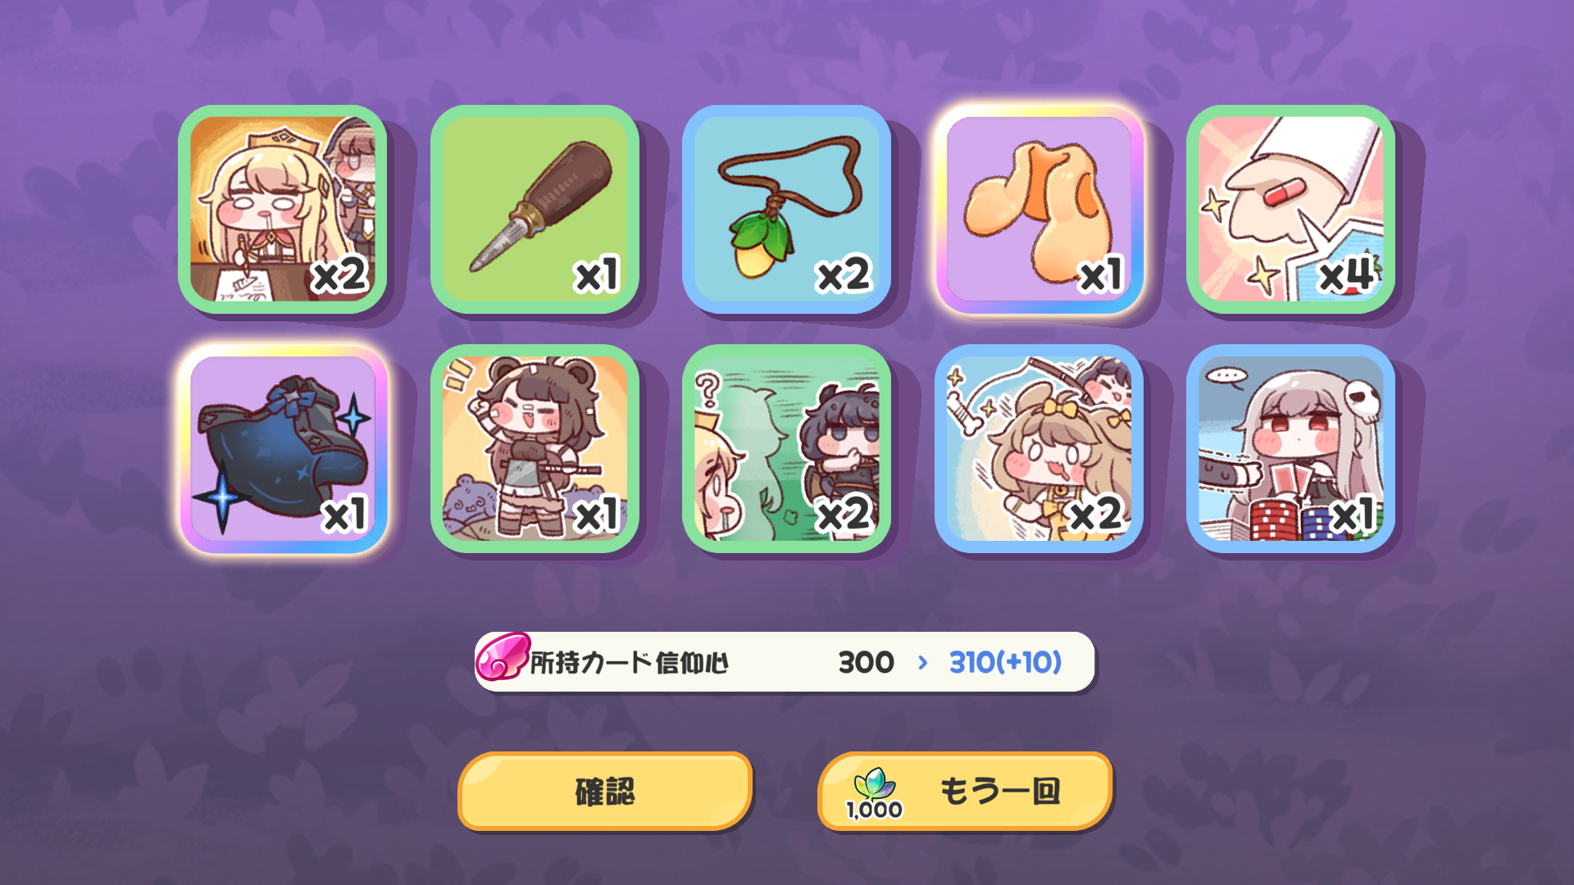Click the 所持カード信仰心 label
Image resolution: width=1574 pixels, height=885 pixels.
(x=630, y=662)
